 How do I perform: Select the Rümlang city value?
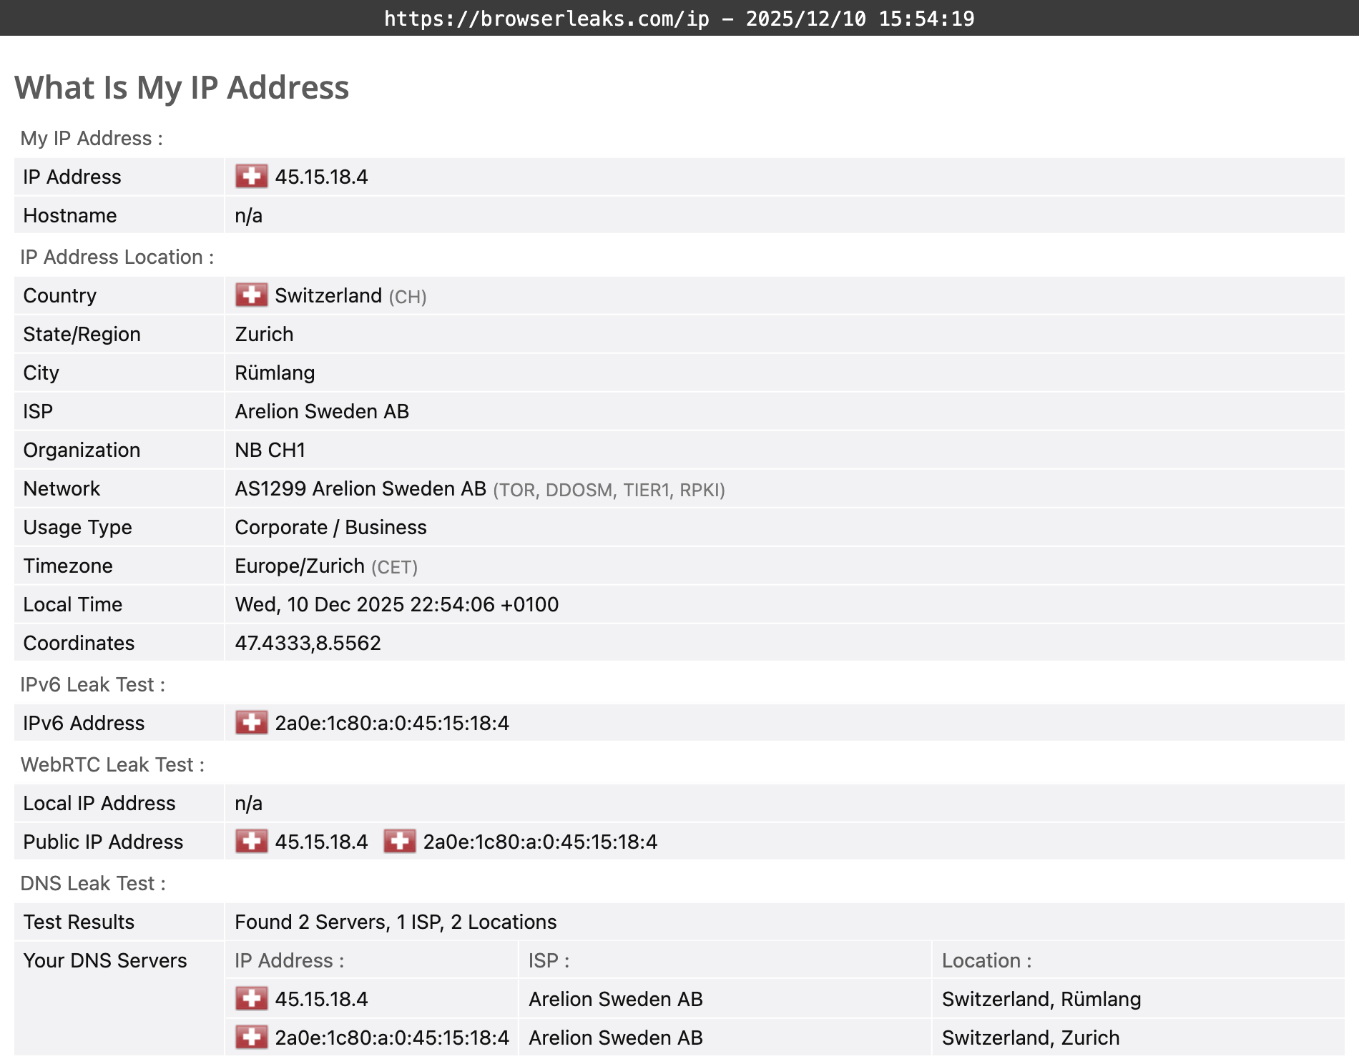275,373
